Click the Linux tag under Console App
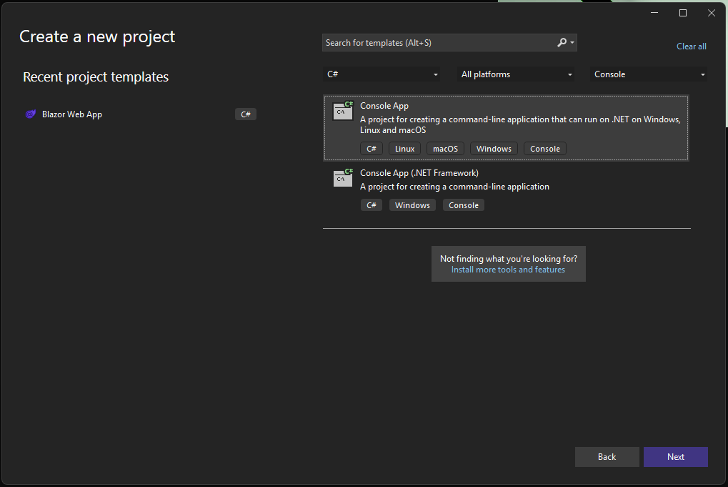The height and width of the screenshot is (487, 728). 404,149
